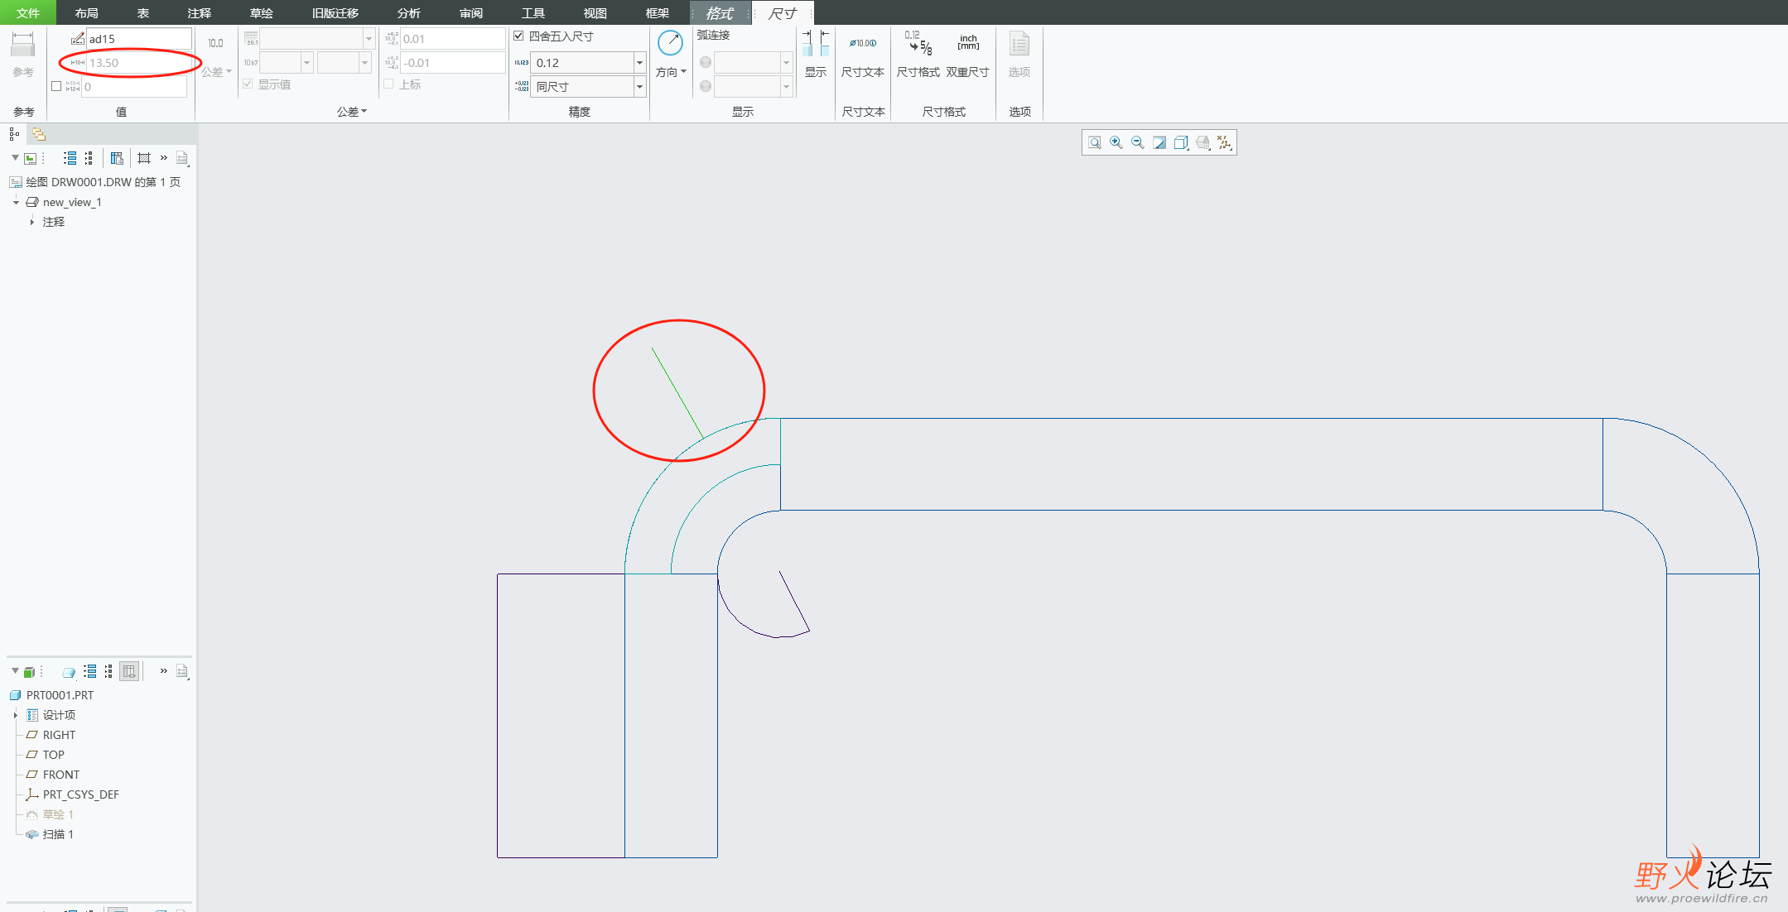Select the first 弧连接 radio button
The image size is (1788, 912).
[706, 62]
